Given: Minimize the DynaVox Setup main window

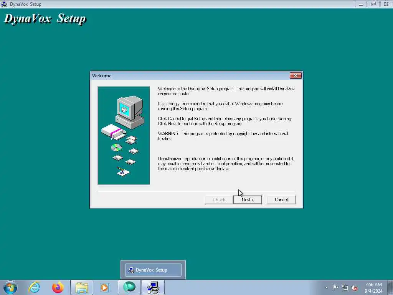Looking at the screenshot, I should [361, 4].
